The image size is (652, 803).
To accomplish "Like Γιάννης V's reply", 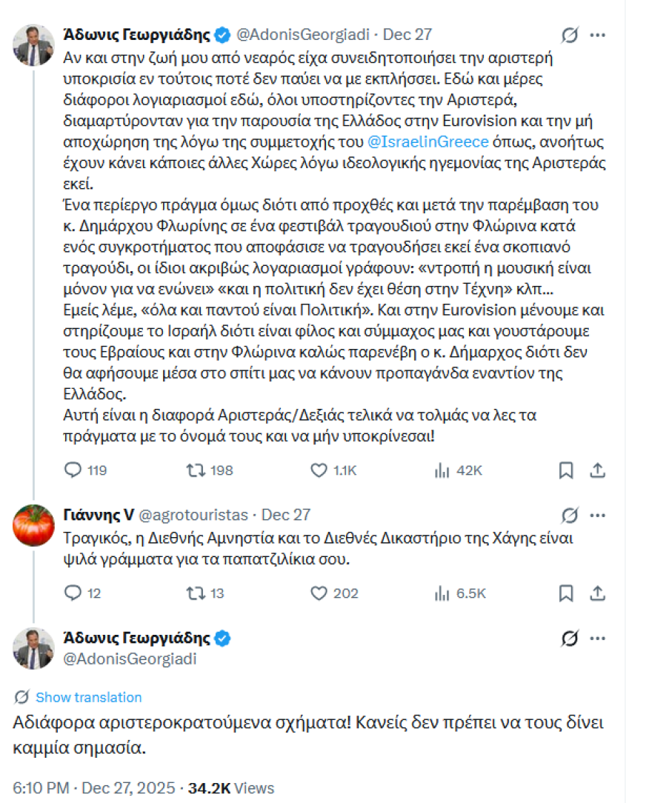I will tap(318, 593).
